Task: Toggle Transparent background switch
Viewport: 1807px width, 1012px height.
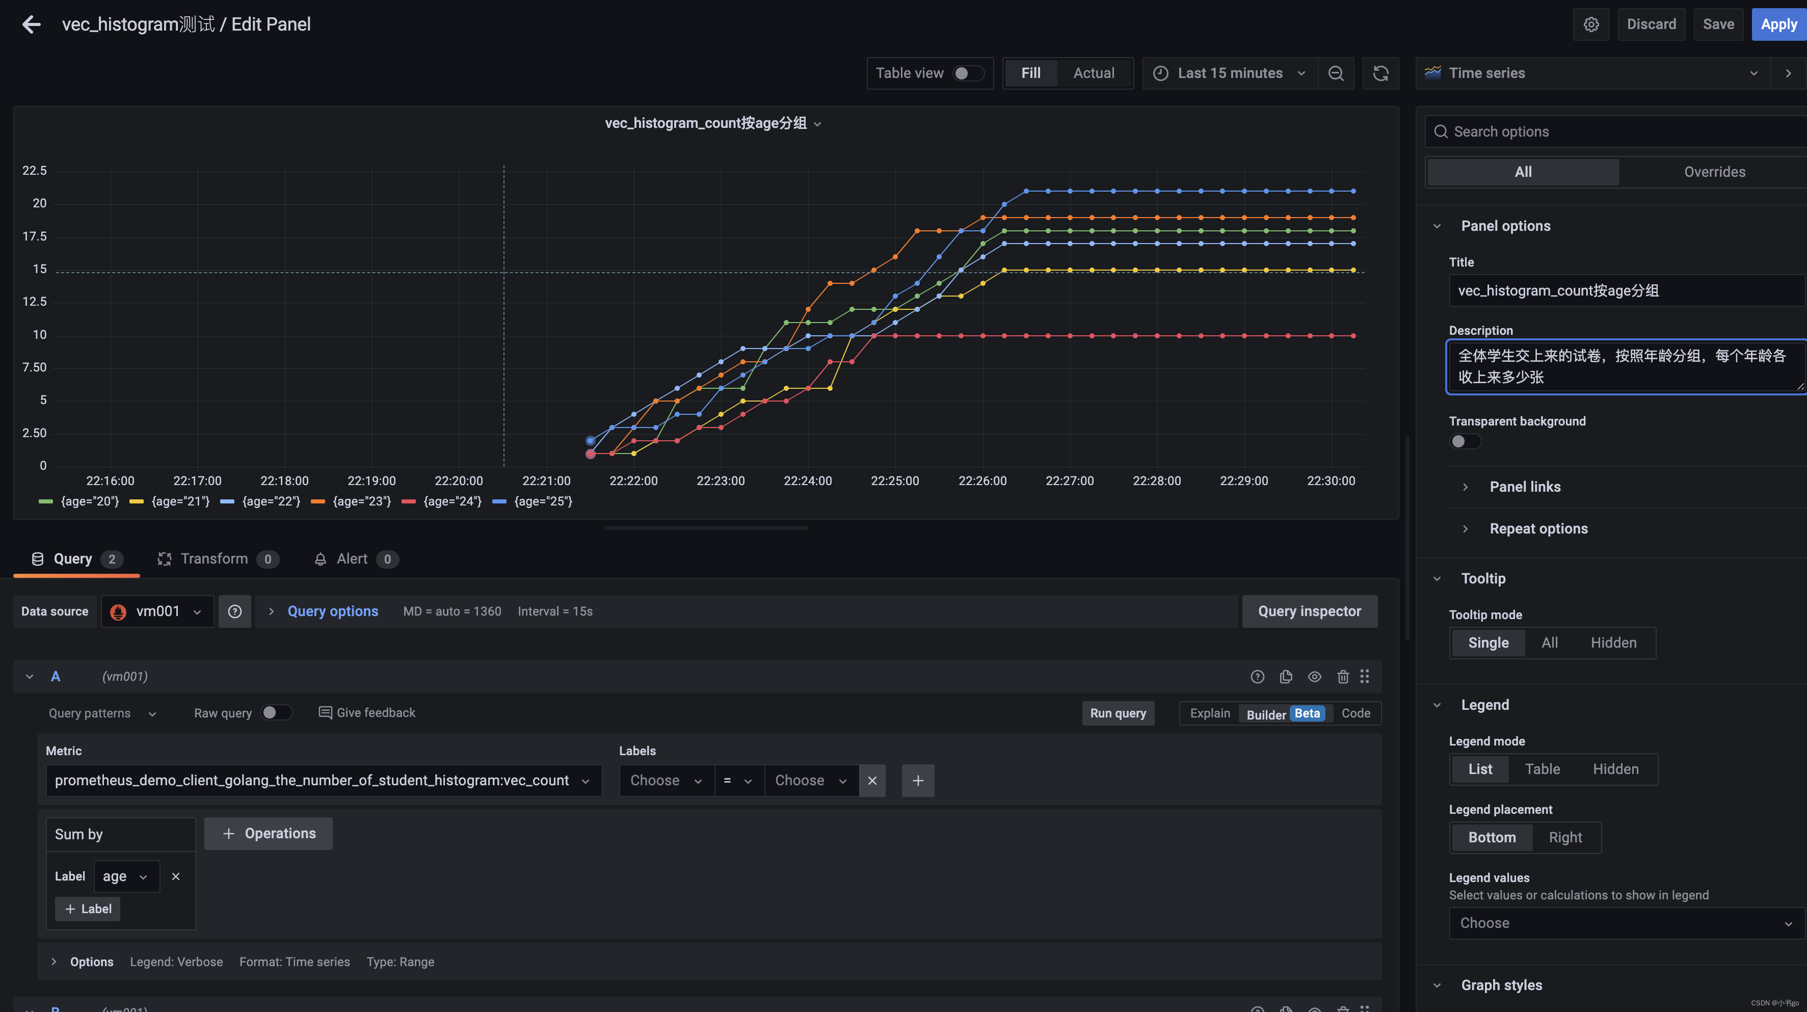Action: click(x=1465, y=441)
